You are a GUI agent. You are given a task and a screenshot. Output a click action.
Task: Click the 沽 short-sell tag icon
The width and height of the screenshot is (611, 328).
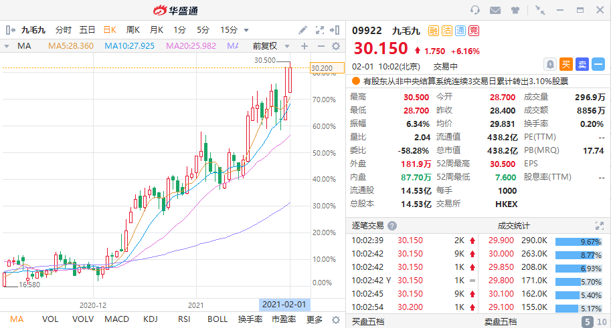pyautogui.click(x=447, y=31)
